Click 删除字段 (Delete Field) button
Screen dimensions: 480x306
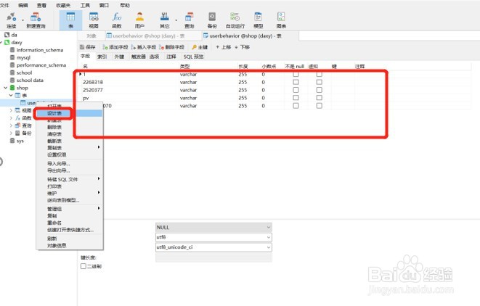click(171, 47)
